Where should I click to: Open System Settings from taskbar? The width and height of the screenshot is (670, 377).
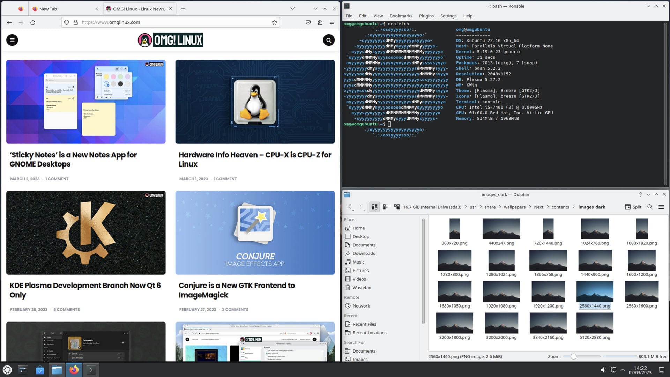coord(23,370)
